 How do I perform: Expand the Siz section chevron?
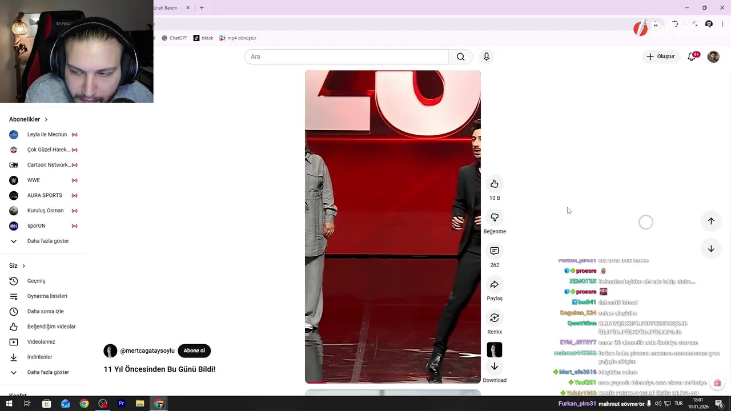coord(23,266)
